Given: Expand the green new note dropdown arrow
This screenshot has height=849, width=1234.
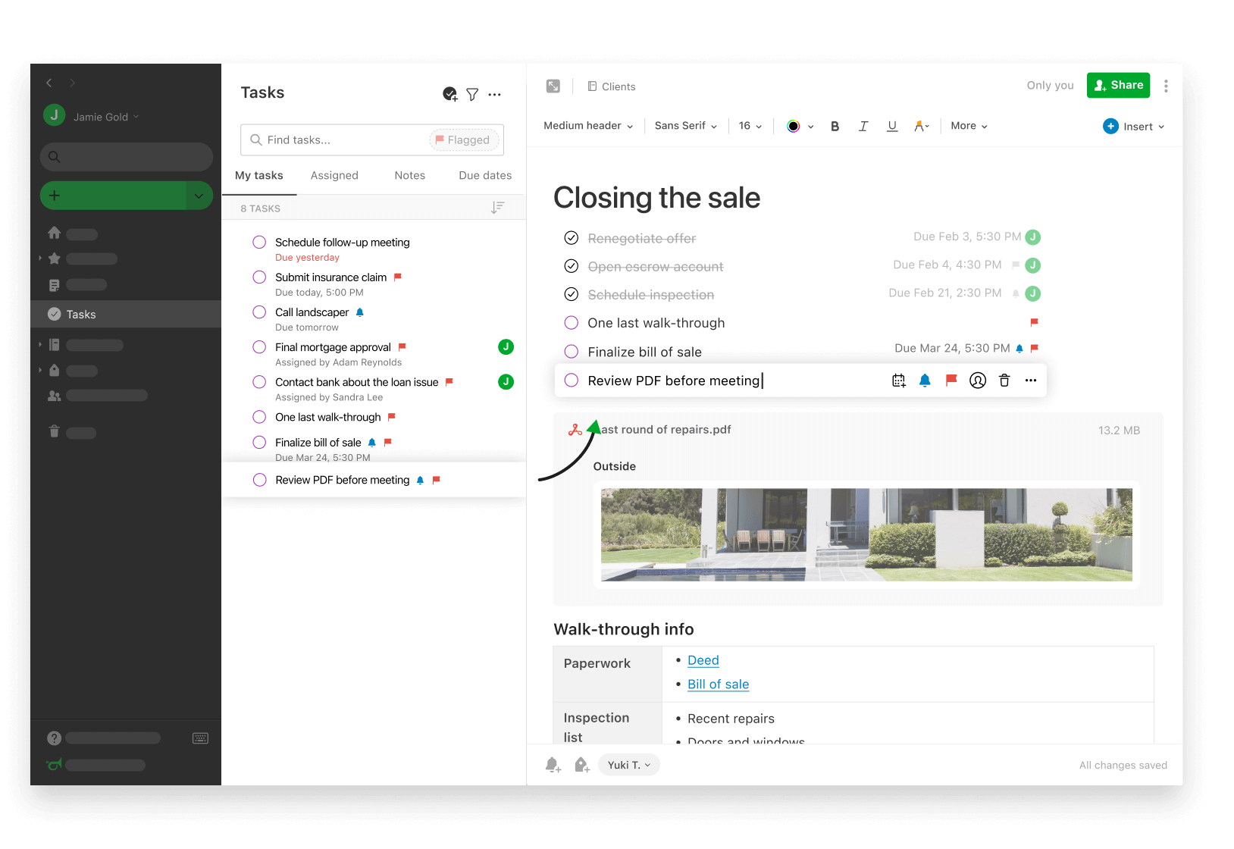Looking at the screenshot, I should pyautogui.click(x=199, y=196).
